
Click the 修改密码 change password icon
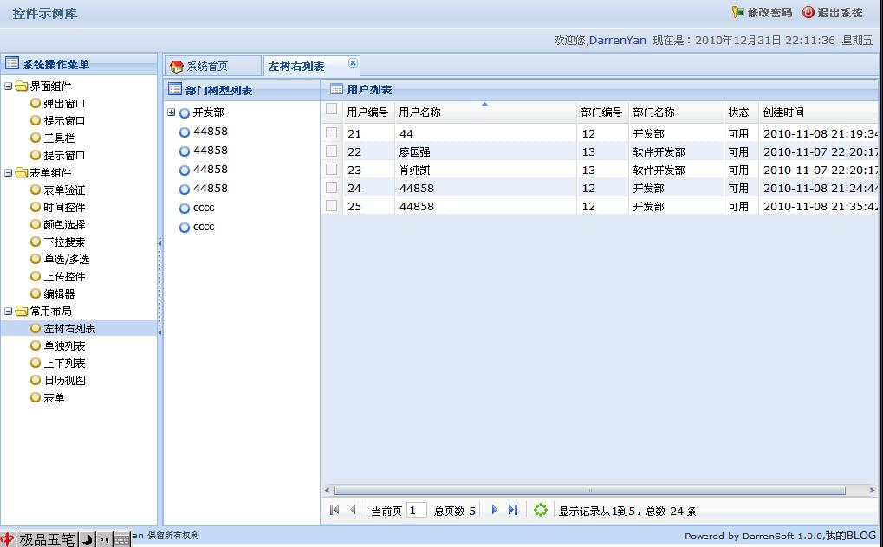(737, 12)
